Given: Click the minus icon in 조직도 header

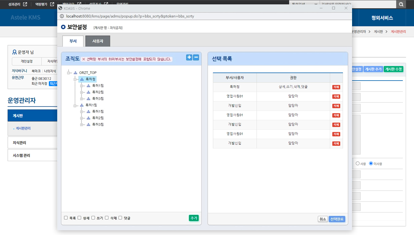Looking at the screenshot, I should (x=196, y=57).
